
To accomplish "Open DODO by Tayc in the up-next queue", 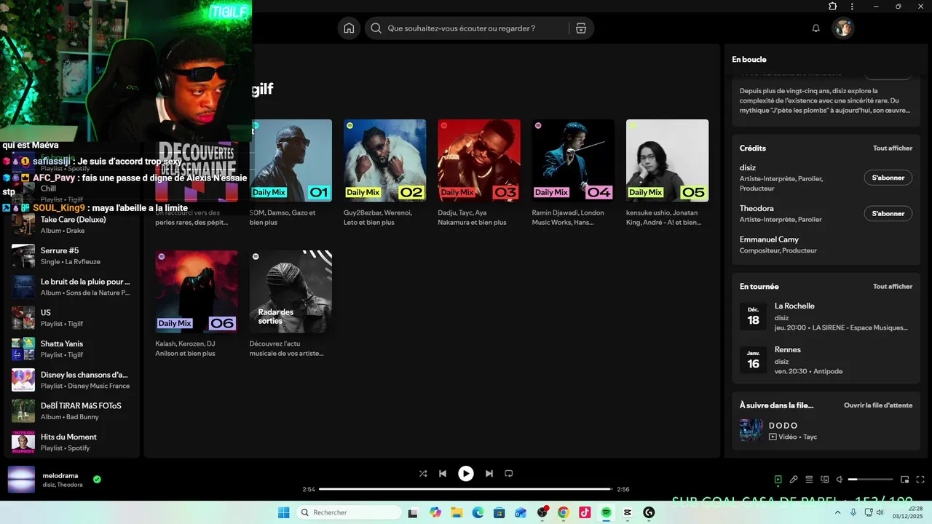I will (826, 430).
